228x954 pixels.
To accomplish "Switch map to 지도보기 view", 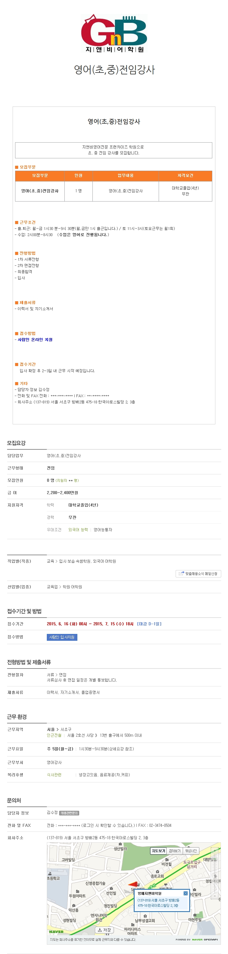I will pyautogui.click(x=159, y=851).
